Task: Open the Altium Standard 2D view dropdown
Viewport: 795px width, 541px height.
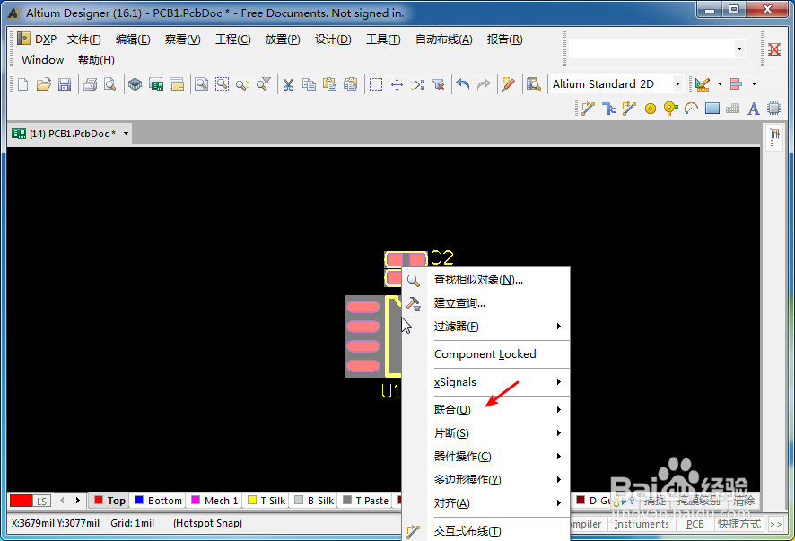Action: point(677,84)
